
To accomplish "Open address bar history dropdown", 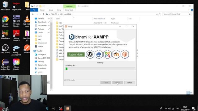I will click(157, 14).
